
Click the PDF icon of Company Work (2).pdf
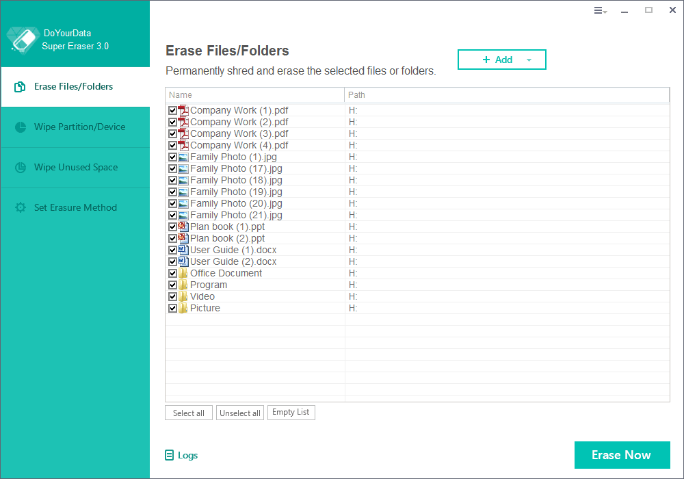[183, 122]
